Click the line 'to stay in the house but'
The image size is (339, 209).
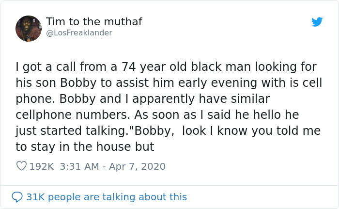tap(85, 146)
